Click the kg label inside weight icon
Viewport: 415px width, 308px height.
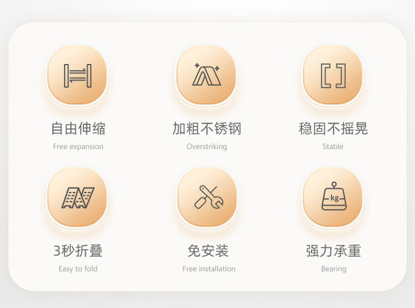335,198
